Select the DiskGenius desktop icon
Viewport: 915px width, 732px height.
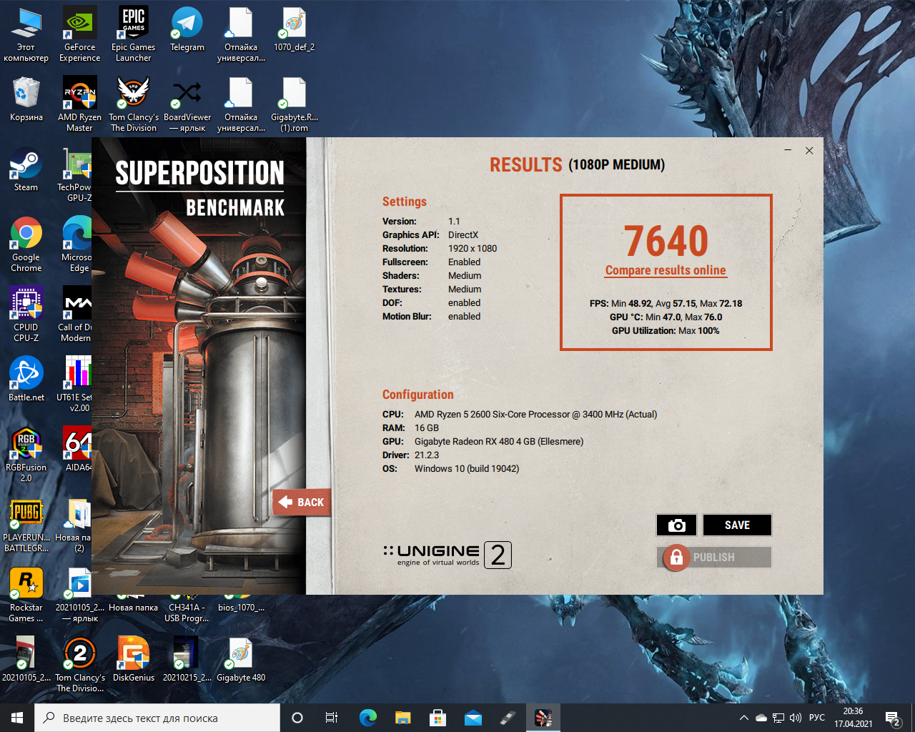(134, 658)
